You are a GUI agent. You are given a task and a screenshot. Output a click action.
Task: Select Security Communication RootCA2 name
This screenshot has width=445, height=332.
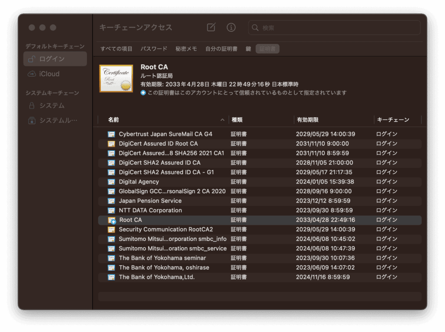click(166, 230)
